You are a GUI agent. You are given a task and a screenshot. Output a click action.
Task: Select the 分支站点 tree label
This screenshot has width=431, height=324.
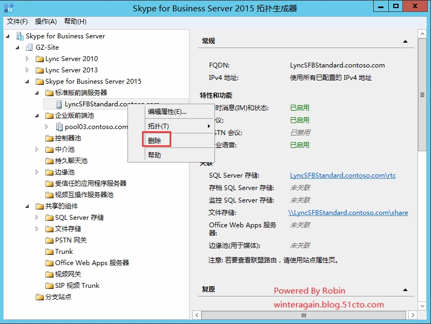pos(58,297)
